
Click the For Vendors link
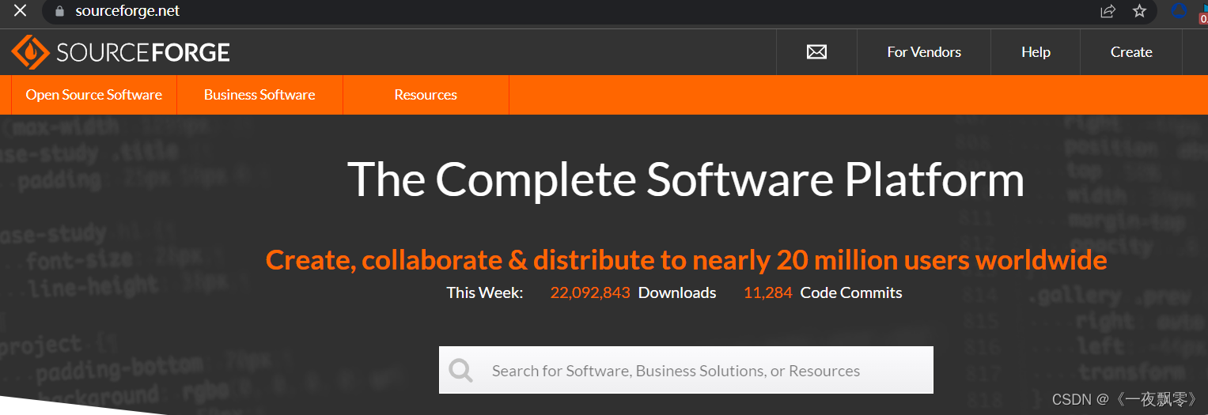click(924, 52)
